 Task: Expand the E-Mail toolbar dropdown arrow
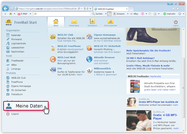coord(30,14)
